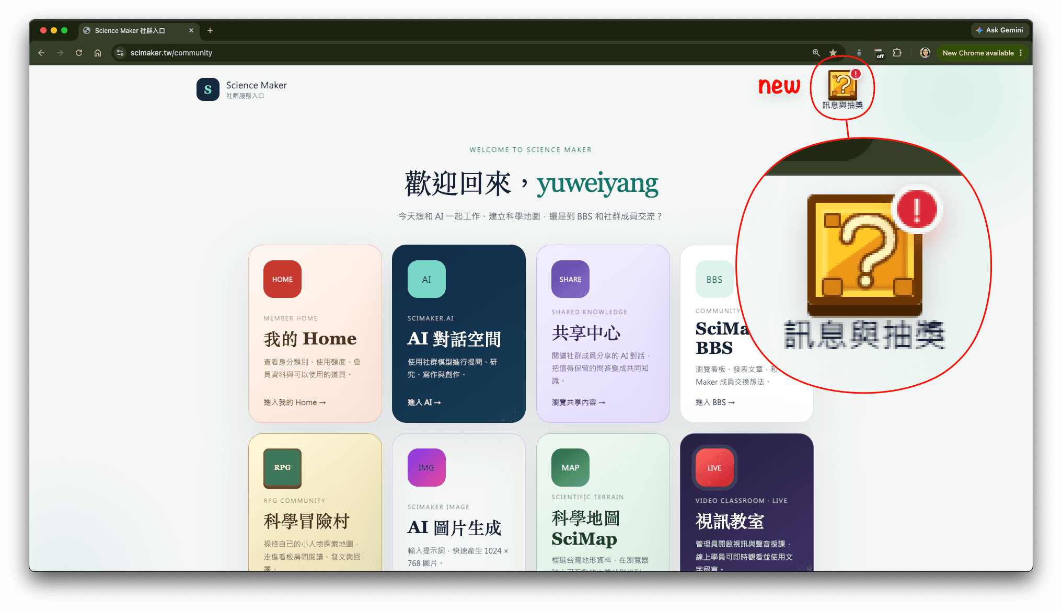Follow the 進入 AI → link
The width and height of the screenshot is (1062, 610).
tap(424, 402)
